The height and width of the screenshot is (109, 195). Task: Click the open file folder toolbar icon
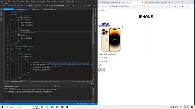13,5
